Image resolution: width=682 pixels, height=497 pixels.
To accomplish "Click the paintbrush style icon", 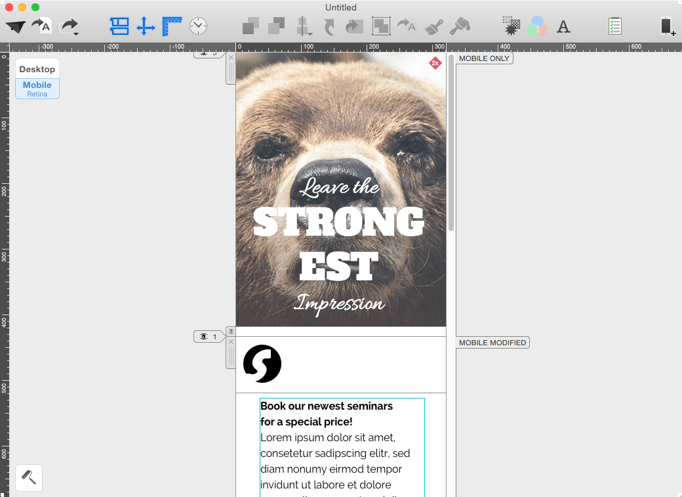I will (x=433, y=26).
